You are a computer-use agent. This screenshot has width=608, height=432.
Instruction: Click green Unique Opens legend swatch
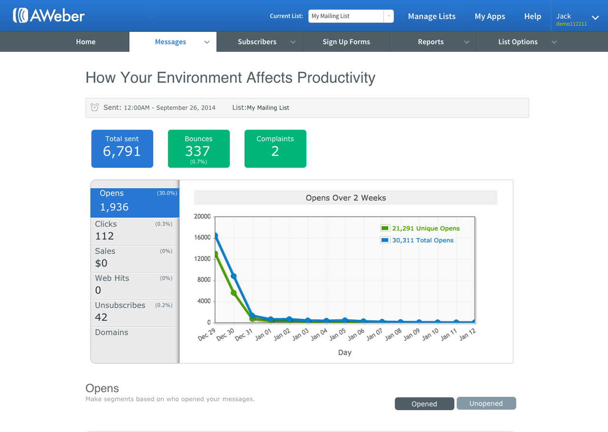(385, 228)
